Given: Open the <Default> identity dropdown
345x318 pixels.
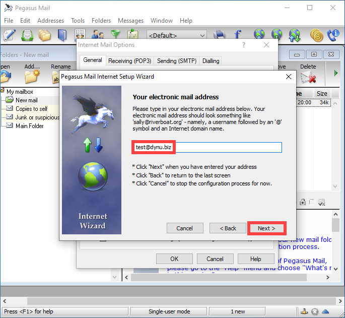Looking at the screenshot, I should tap(177, 35).
